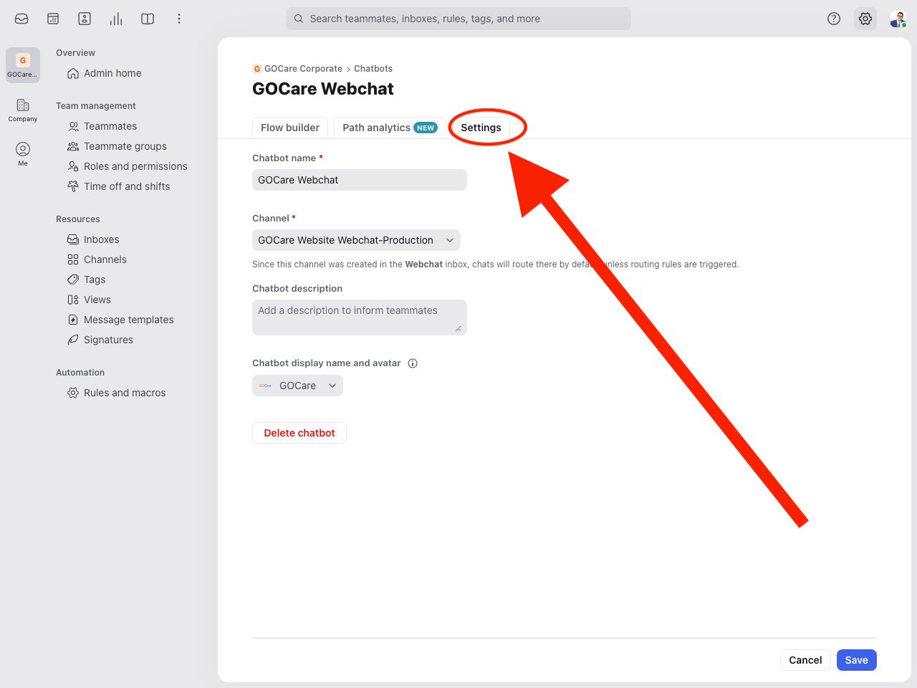The image size is (917, 688).
Task: Open Teammate groups in sidebar
Action: tap(125, 146)
